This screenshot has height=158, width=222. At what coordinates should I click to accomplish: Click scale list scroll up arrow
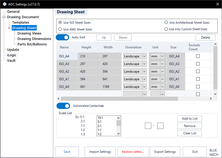pos(119,118)
